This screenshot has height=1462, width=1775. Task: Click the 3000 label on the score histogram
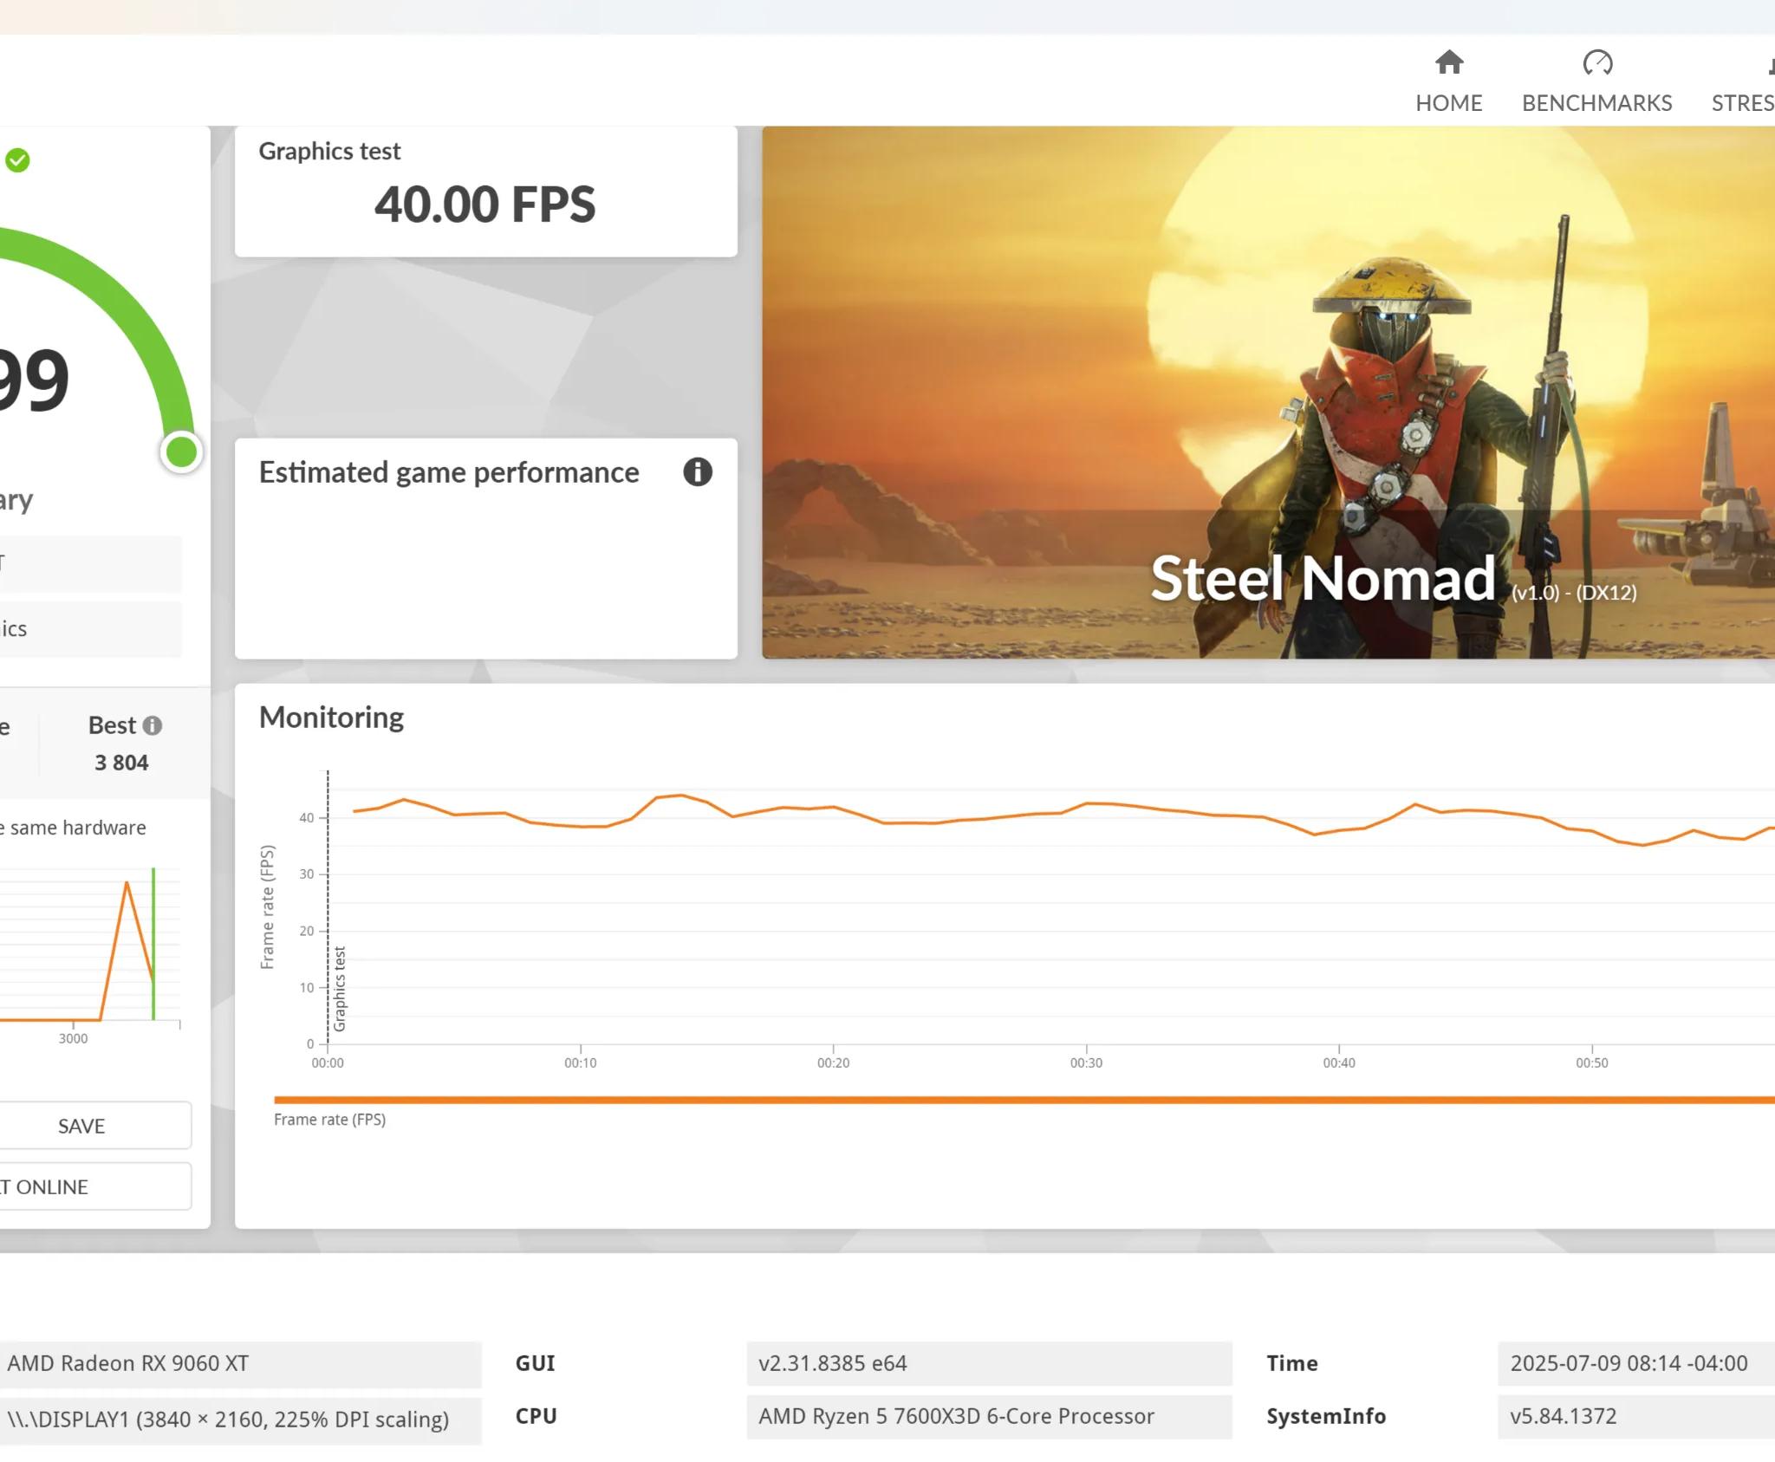pyautogui.click(x=73, y=1038)
